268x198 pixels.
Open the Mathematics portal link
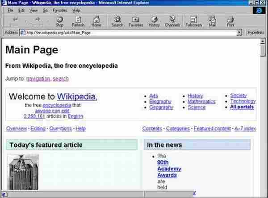201,102
